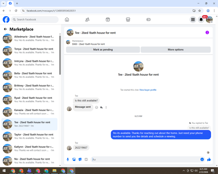218x174 pixels.
Task: Click the 262219667 message bubble
Action: point(81,148)
